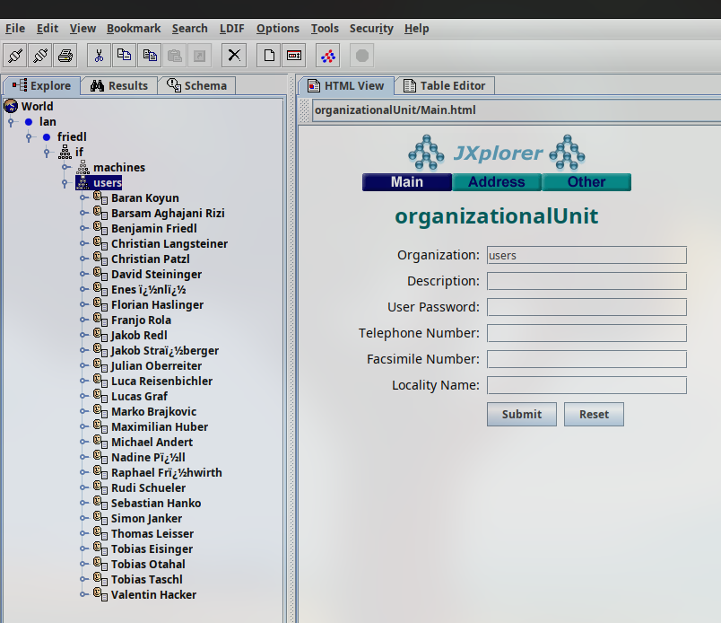
Task: Click inside the Description input field
Action: [x=586, y=281]
